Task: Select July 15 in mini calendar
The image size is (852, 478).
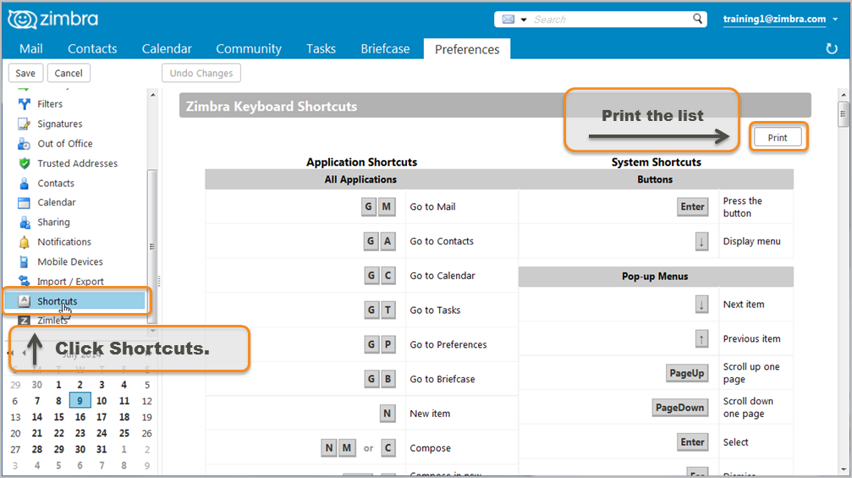Action: (58, 417)
